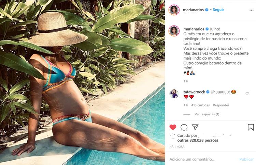Reply to tatawerneck's comment using Responder
This screenshot has height=165, width=256.
221,105
